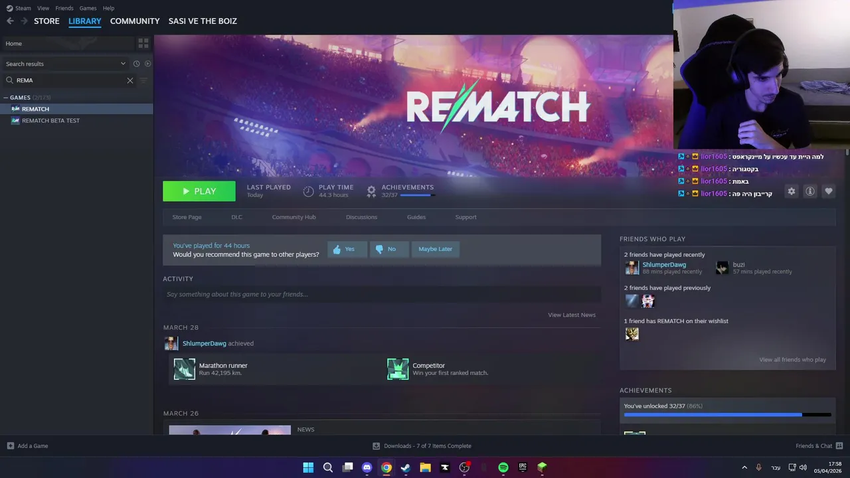Open the Support link
850x478 pixels.
(x=466, y=217)
